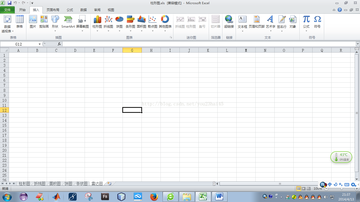Insert an object via 对象
Image resolution: width=360 pixels, height=202 pixels.
293,22
